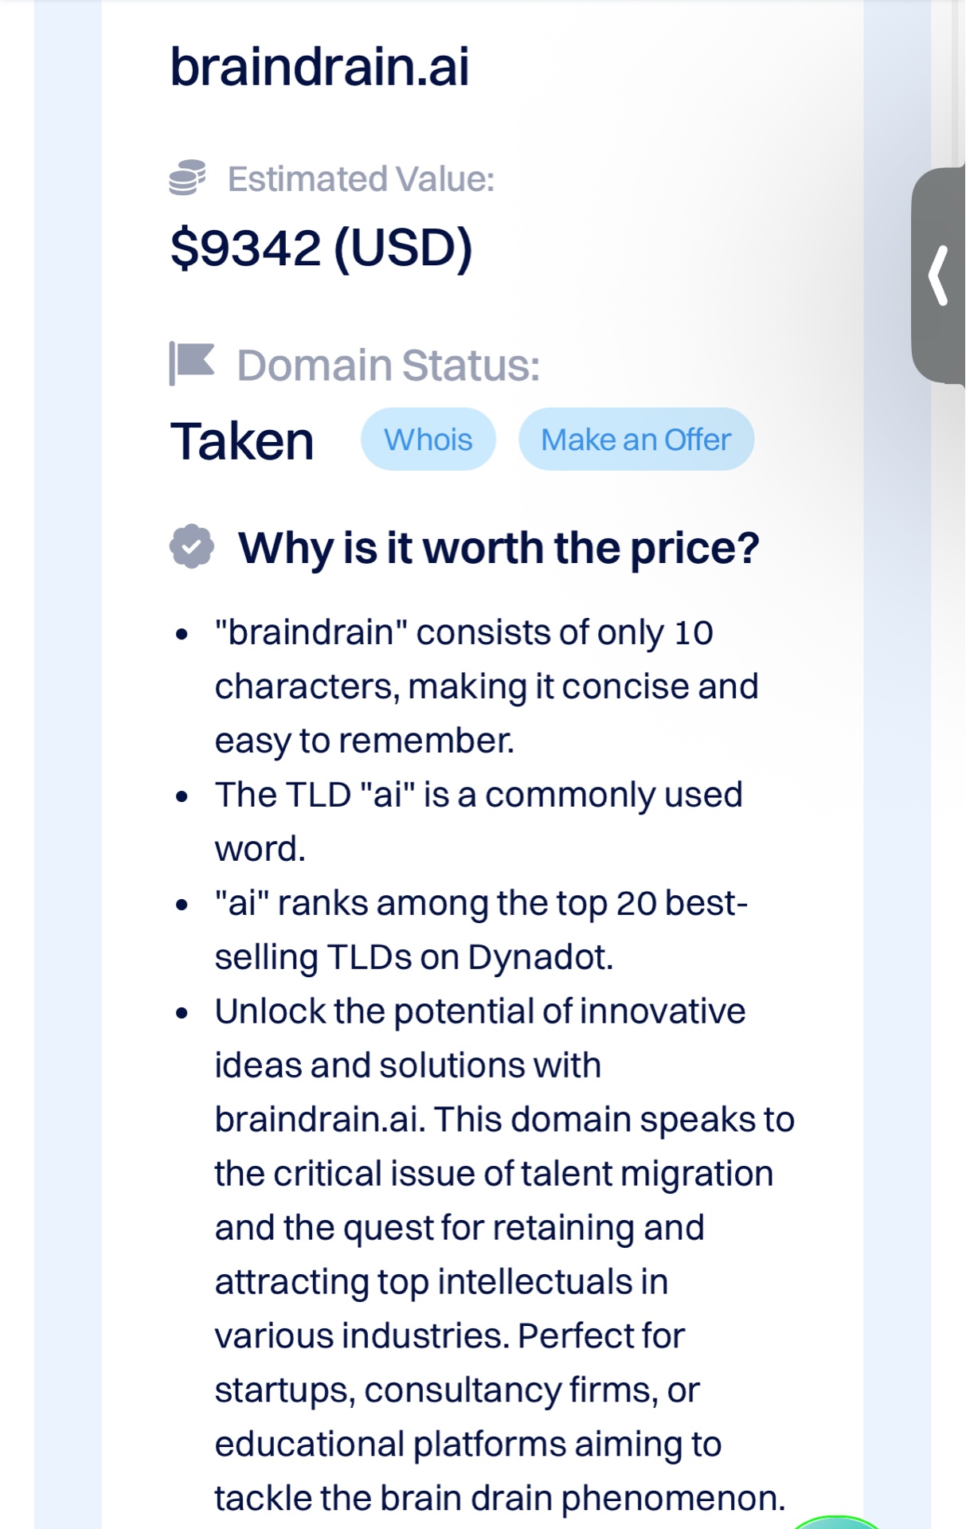This screenshot has width=966, height=1529.
Task: Click the braindrain.ai domain title
Action: coord(320,66)
